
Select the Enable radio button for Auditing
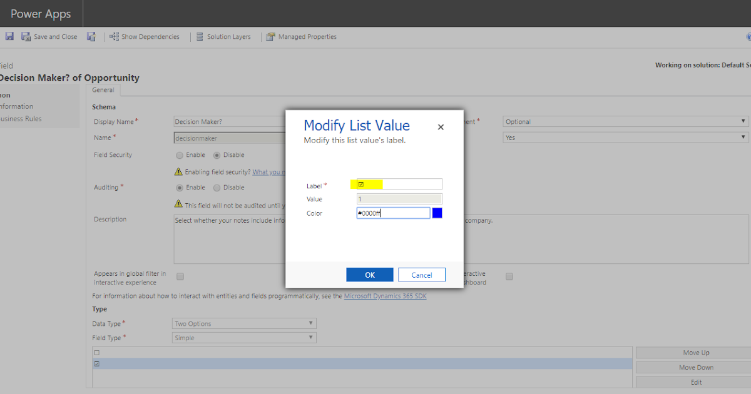(178, 187)
